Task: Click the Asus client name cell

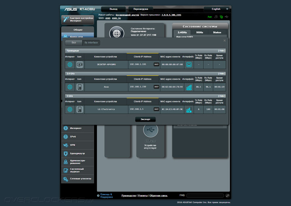Action: click(106, 87)
